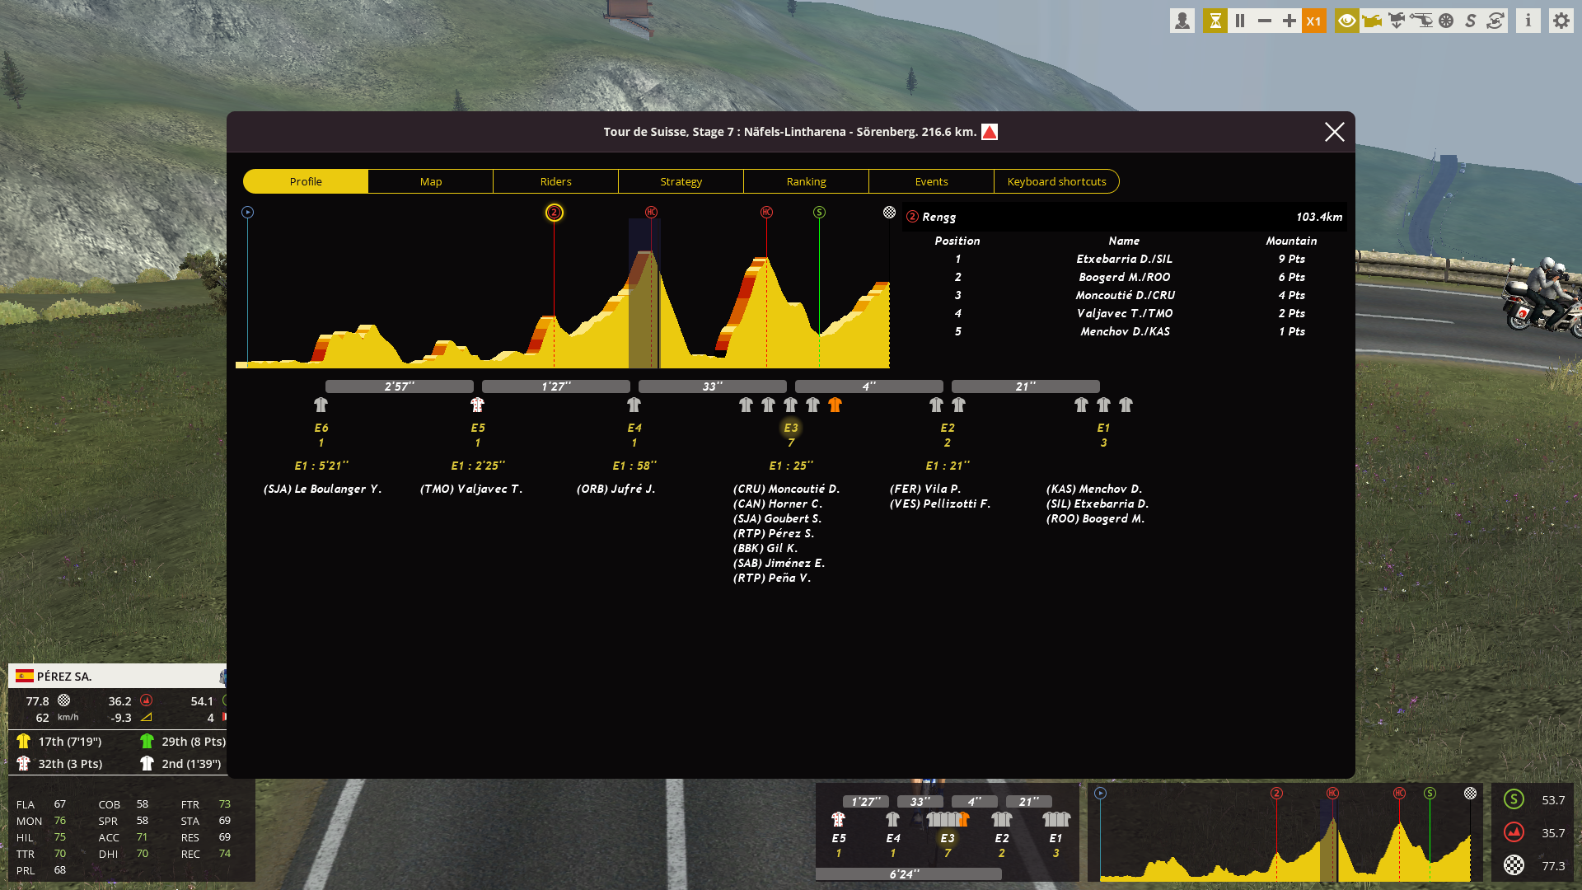Open the Strategy tab
Viewport: 1582px width, 890px height.
coord(681,181)
